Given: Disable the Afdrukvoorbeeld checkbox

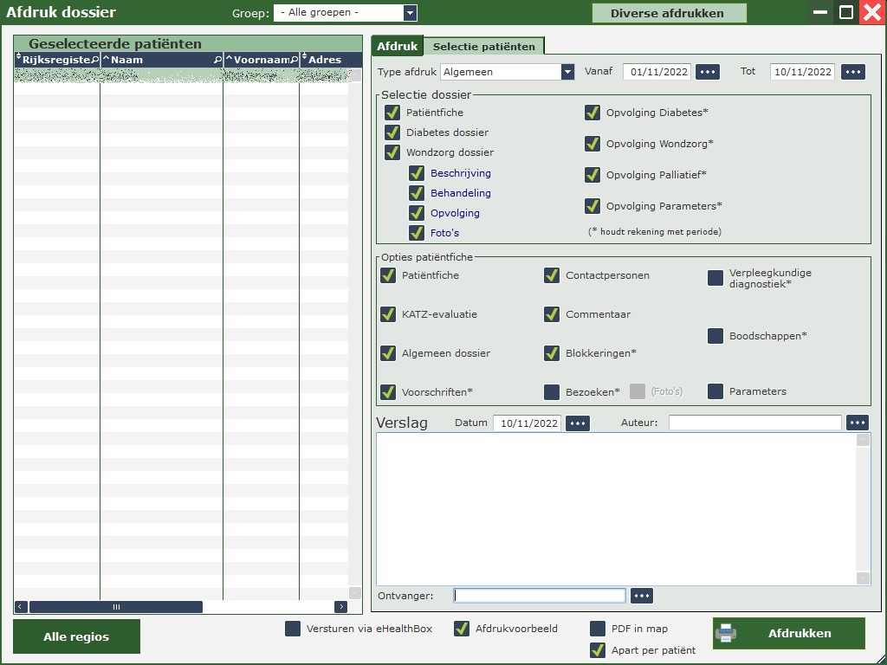Looking at the screenshot, I should [462, 629].
